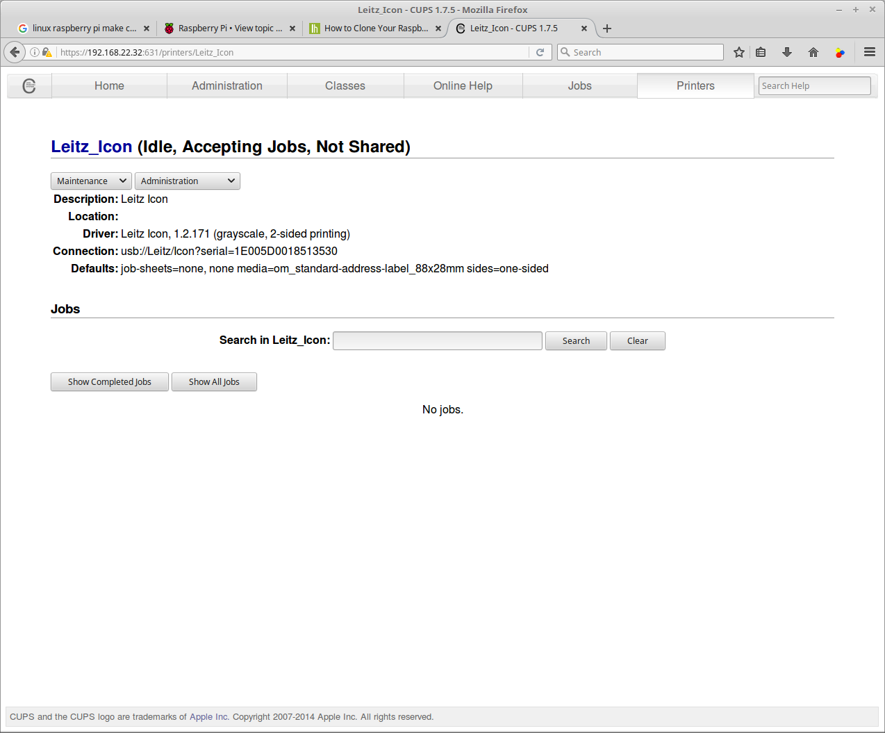Close the 'Leitz_Icon - CUPS 1.7.5' tab

pos(584,28)
